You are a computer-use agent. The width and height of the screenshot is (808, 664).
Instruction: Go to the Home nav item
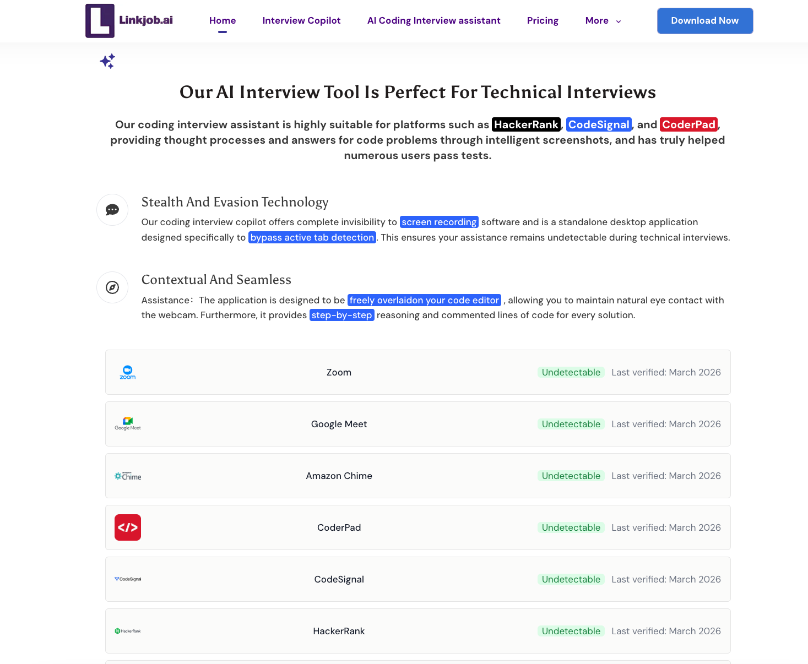(x=223, y=21)
